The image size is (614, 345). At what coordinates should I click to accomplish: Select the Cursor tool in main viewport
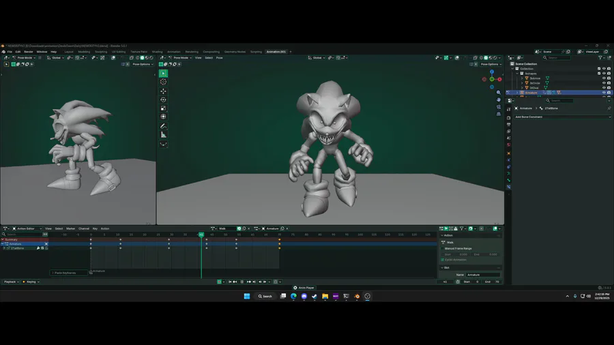[163, 82]
